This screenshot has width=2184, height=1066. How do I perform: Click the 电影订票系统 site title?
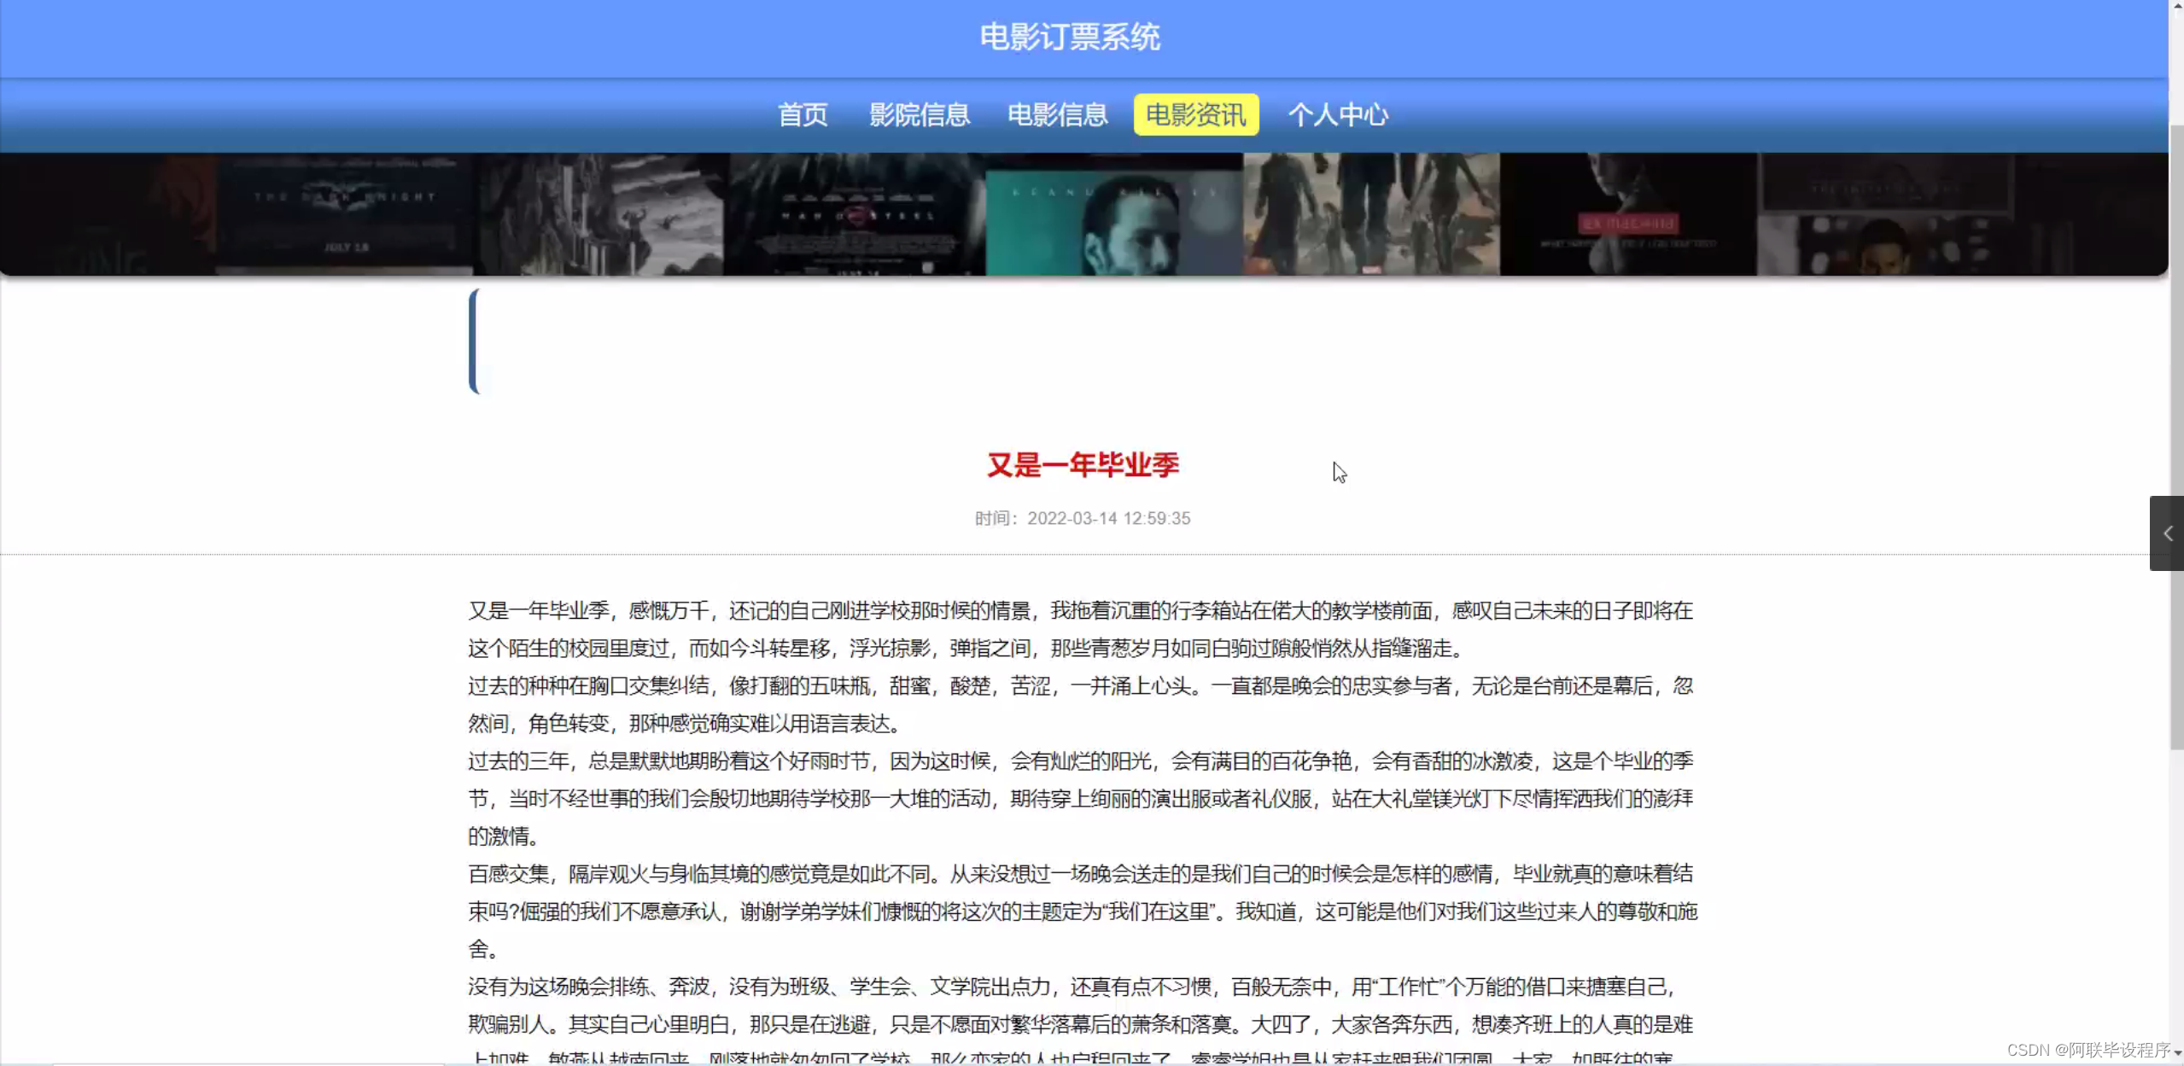[x=1070, y=37]
